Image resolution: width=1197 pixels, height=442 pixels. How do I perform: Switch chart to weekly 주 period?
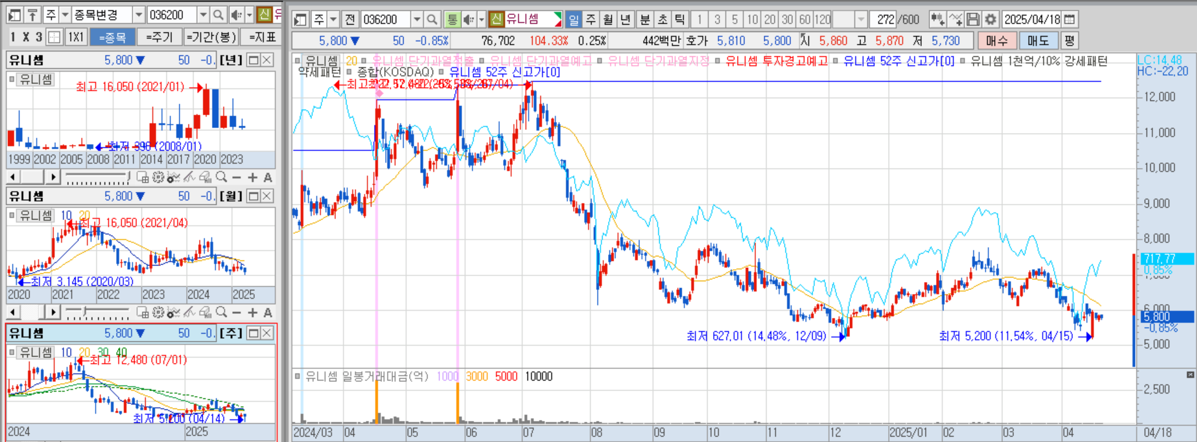click(591, 20)
